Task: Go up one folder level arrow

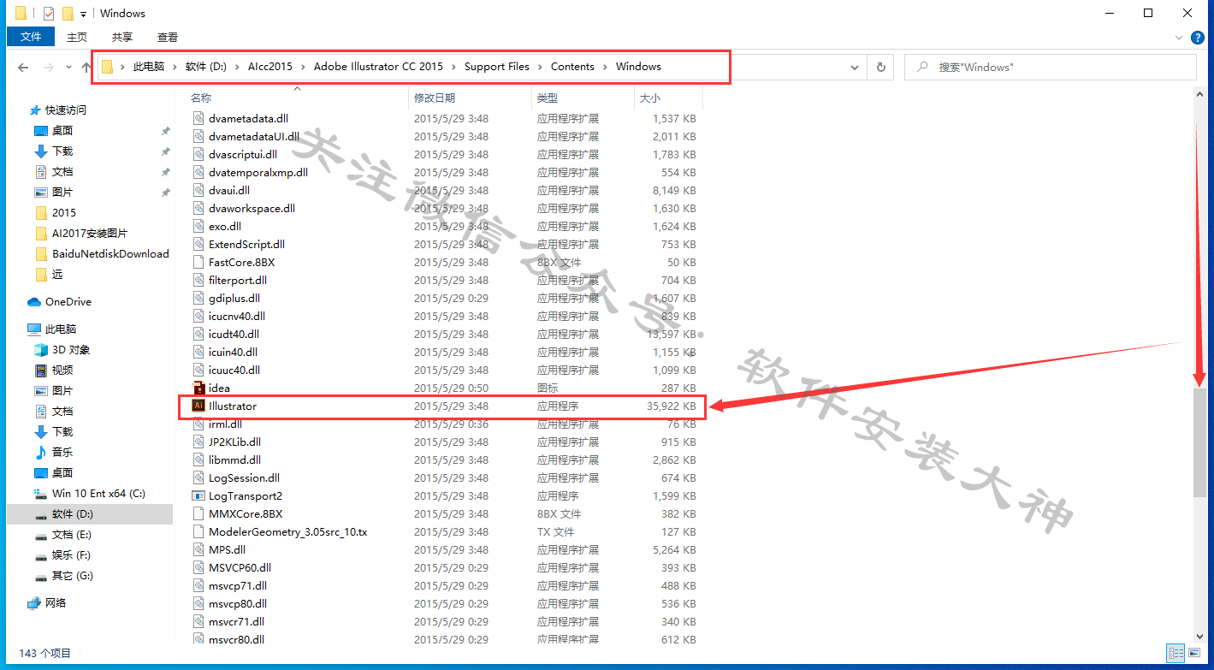Action: [86, 67]
